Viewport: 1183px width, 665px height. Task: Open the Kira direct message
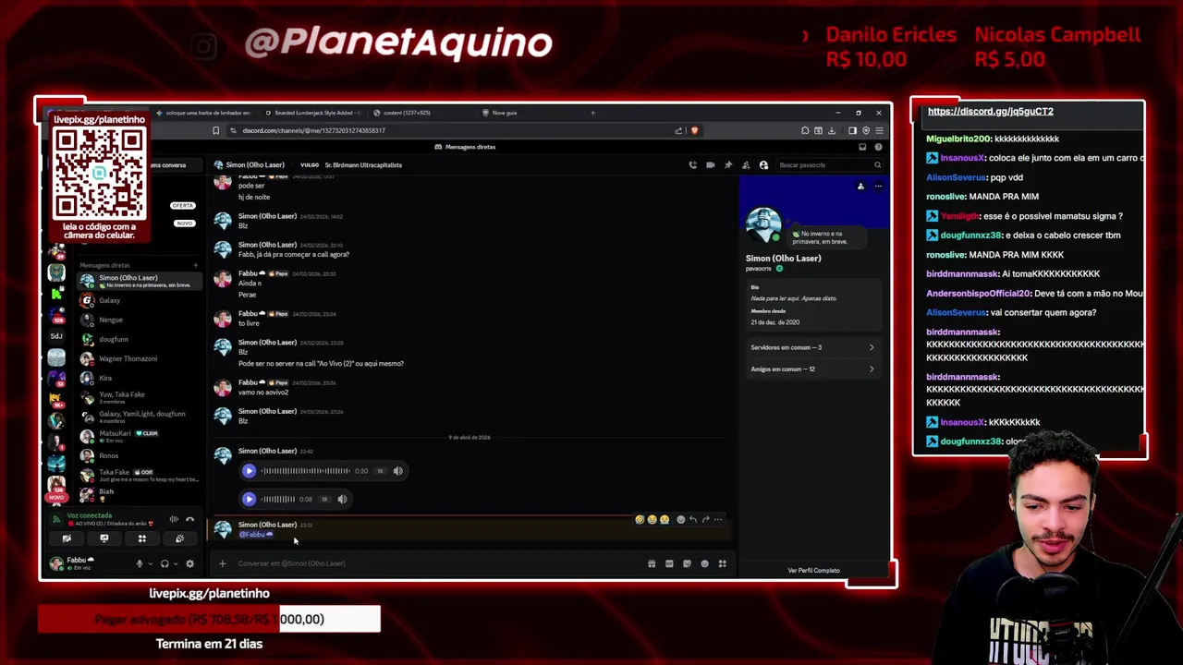tap(139, 378)
